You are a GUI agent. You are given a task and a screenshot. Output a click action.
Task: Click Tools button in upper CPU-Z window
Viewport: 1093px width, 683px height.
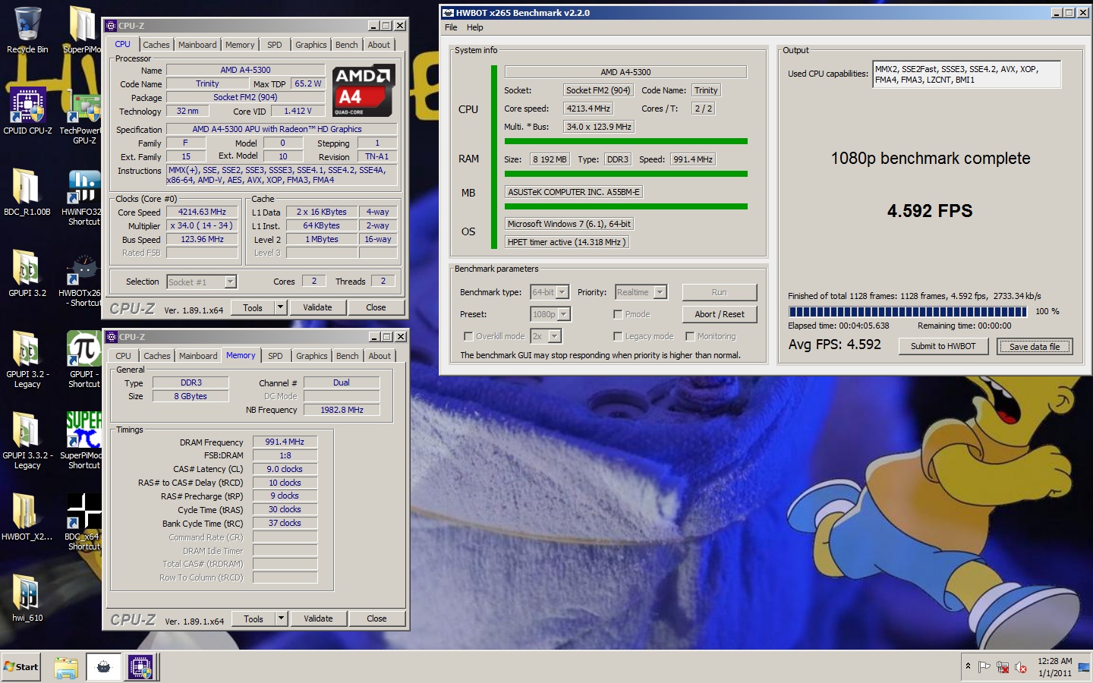tap(253, 307)
